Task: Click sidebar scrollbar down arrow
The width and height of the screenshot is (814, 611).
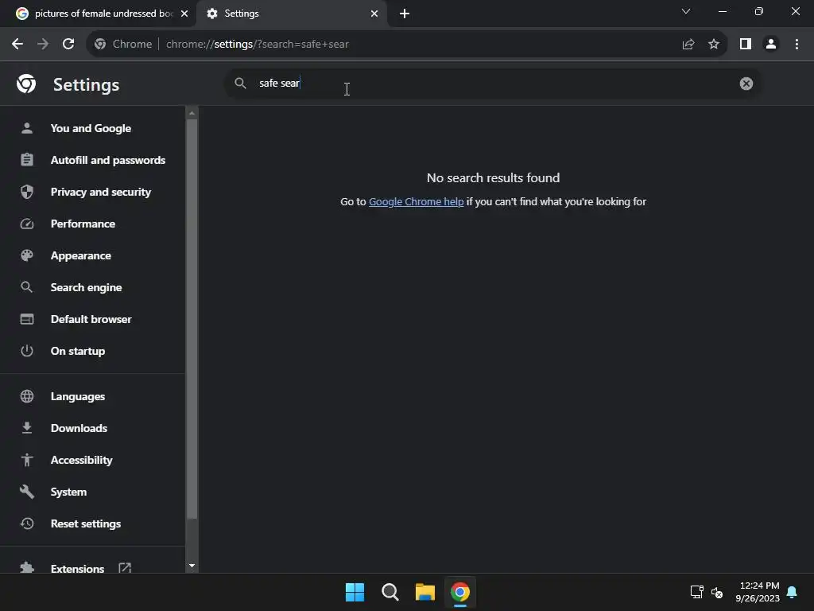Action: tap(192, 566)
